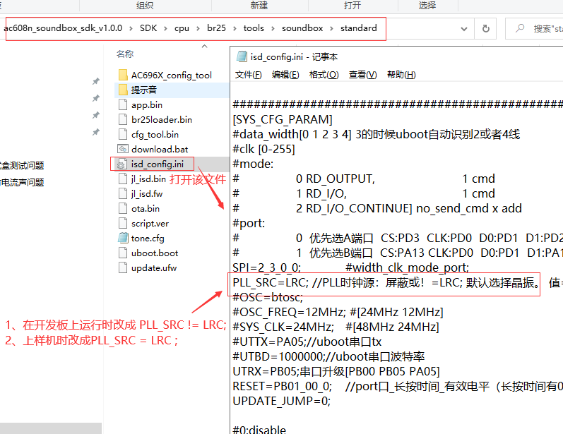Click the navigation pane horizontal scrollbar

pyautogui.click(x=51, y=428)
